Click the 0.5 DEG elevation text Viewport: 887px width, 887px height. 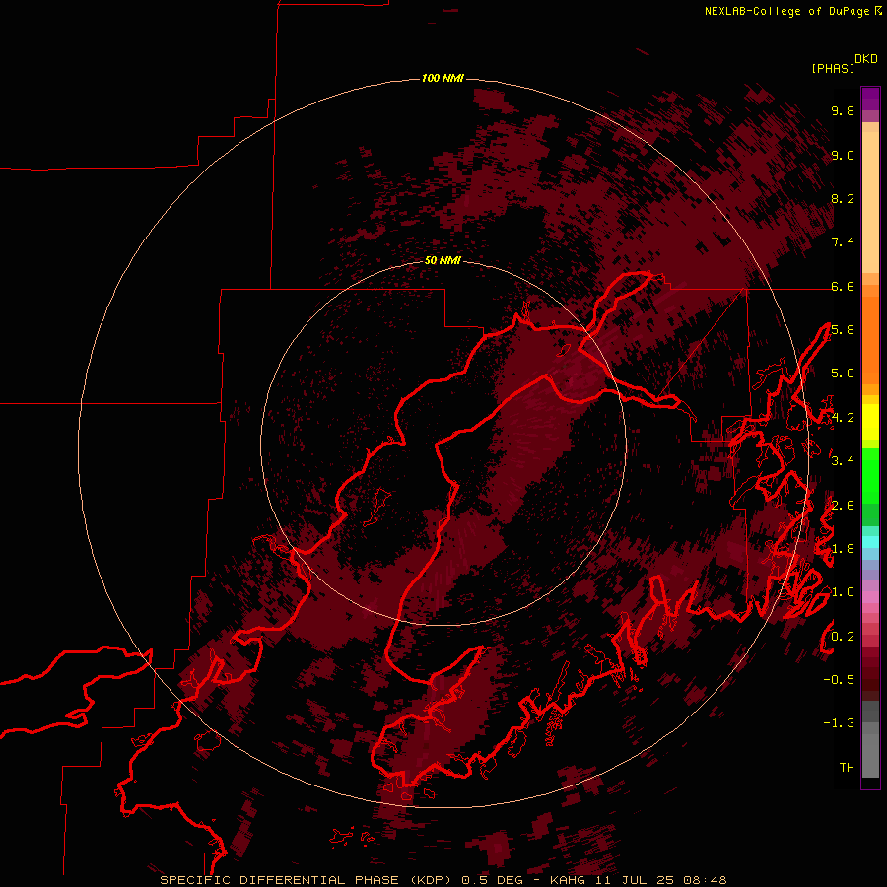click(492, 880)
